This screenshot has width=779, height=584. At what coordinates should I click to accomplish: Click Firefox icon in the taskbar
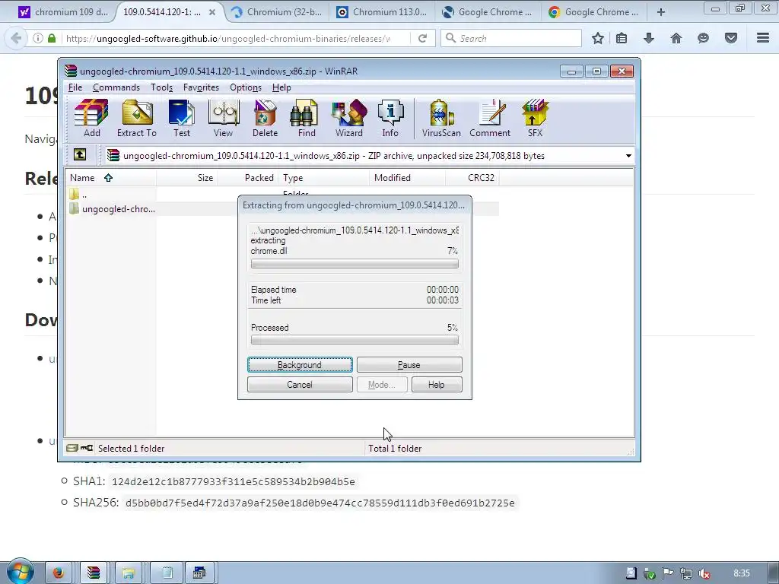pyautogui.click(x=59, y=573)
